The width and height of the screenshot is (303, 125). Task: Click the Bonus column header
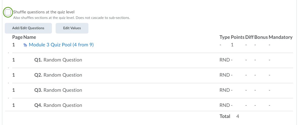(x=261, y=37)
